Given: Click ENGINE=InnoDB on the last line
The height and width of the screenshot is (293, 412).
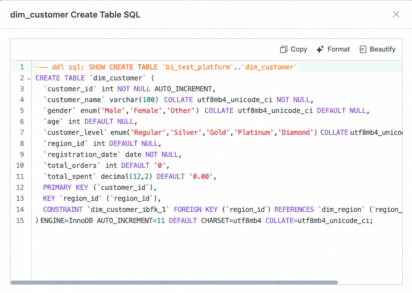Looking at the screenshot, I should coord(67,221).
